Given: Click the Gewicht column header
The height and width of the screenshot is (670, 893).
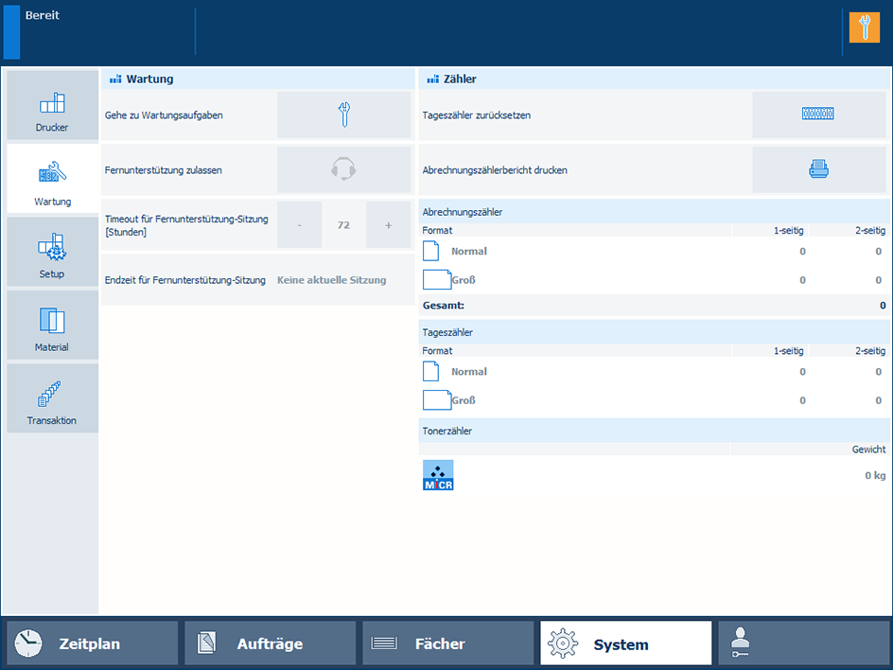Looking at the screenshot, I should coord(868,450).
